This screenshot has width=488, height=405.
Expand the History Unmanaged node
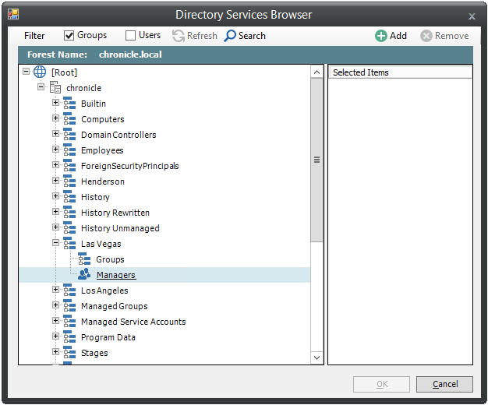[55, 227]
